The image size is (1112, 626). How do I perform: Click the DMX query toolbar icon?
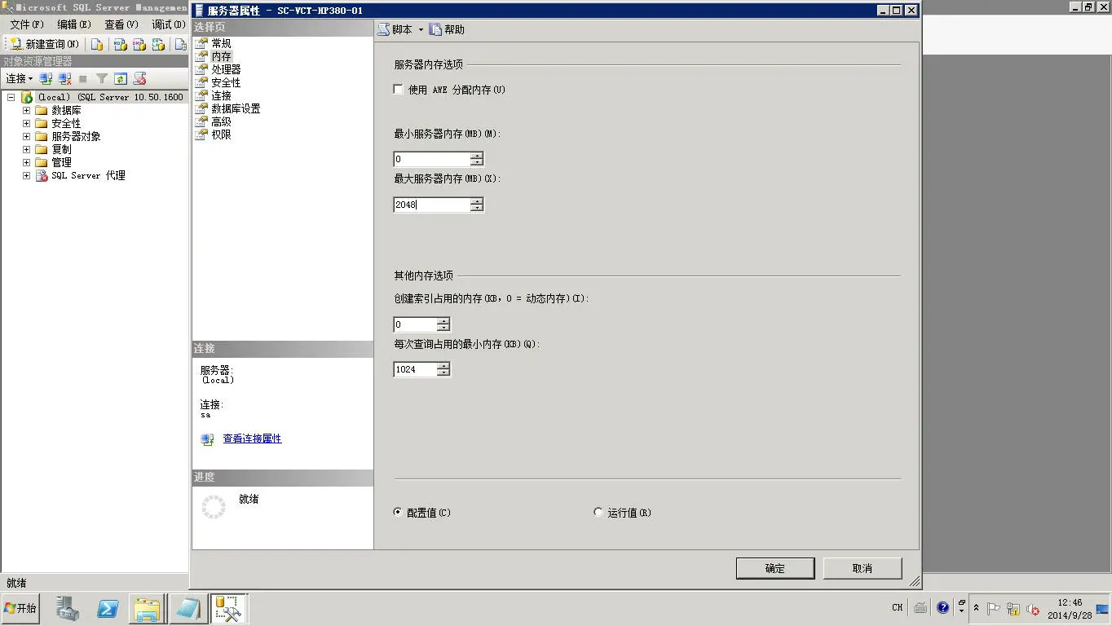[139, 44]
